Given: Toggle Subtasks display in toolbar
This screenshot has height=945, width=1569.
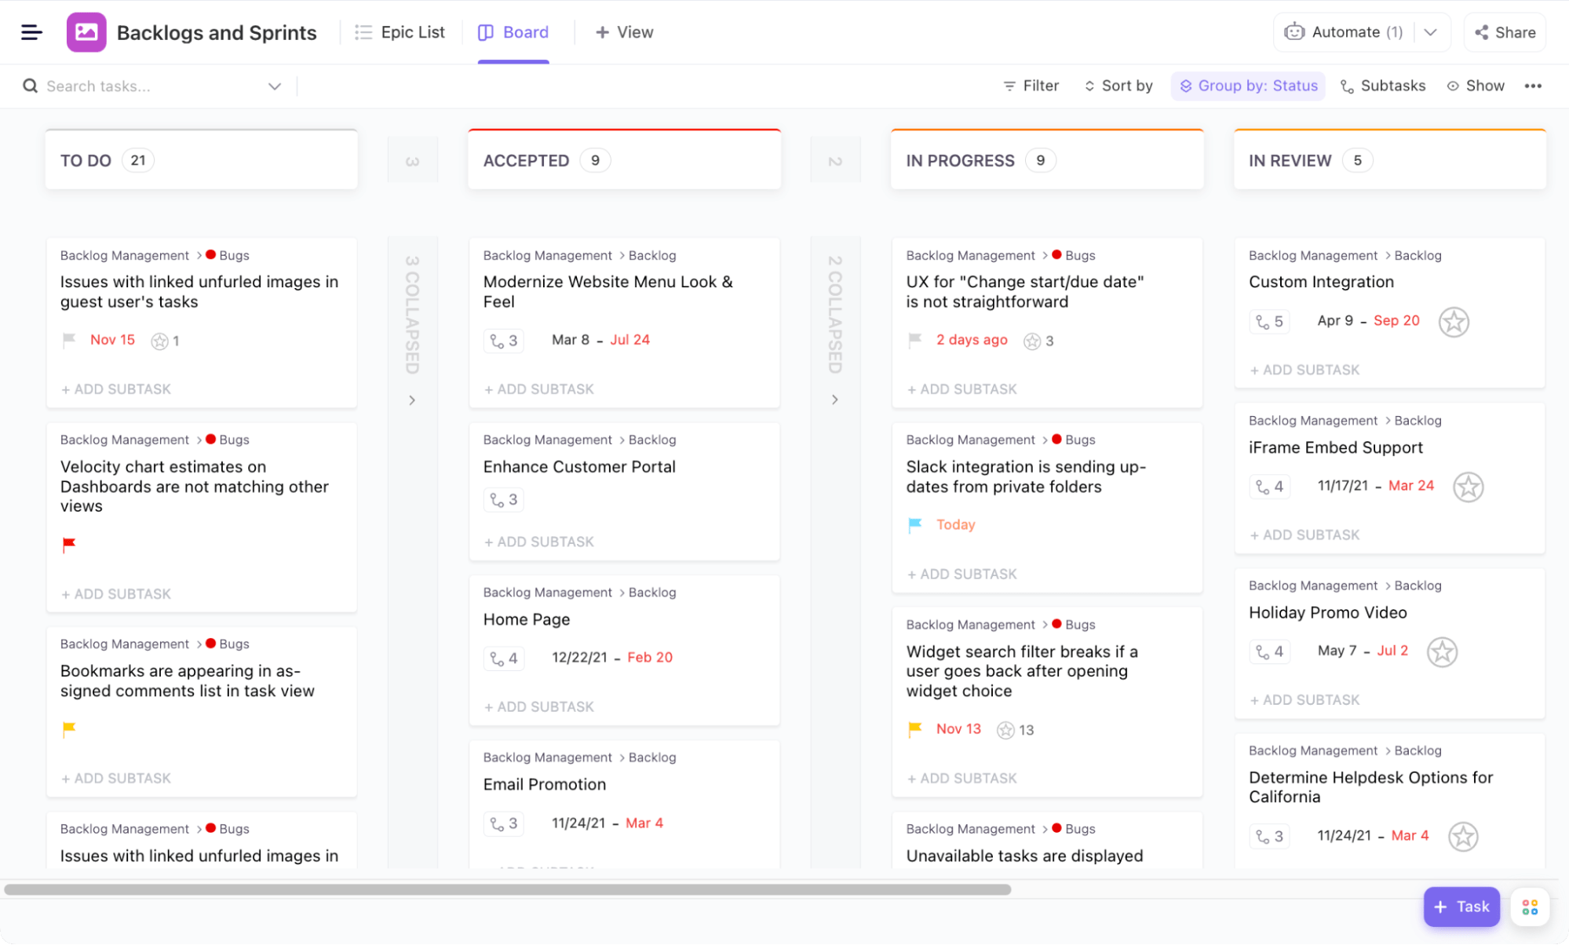Looking at the screenshot, I should coord(1382,86).
